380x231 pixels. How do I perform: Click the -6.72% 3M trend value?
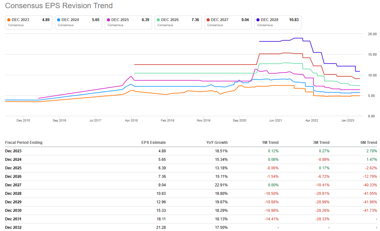[x=323, y=177]
